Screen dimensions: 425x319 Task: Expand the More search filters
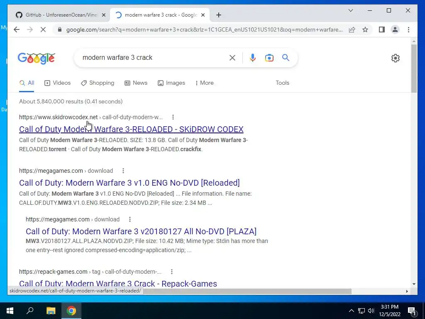pyautogui.click(x=204, y=83)
